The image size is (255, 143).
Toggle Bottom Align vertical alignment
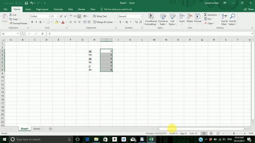point(79,16)
